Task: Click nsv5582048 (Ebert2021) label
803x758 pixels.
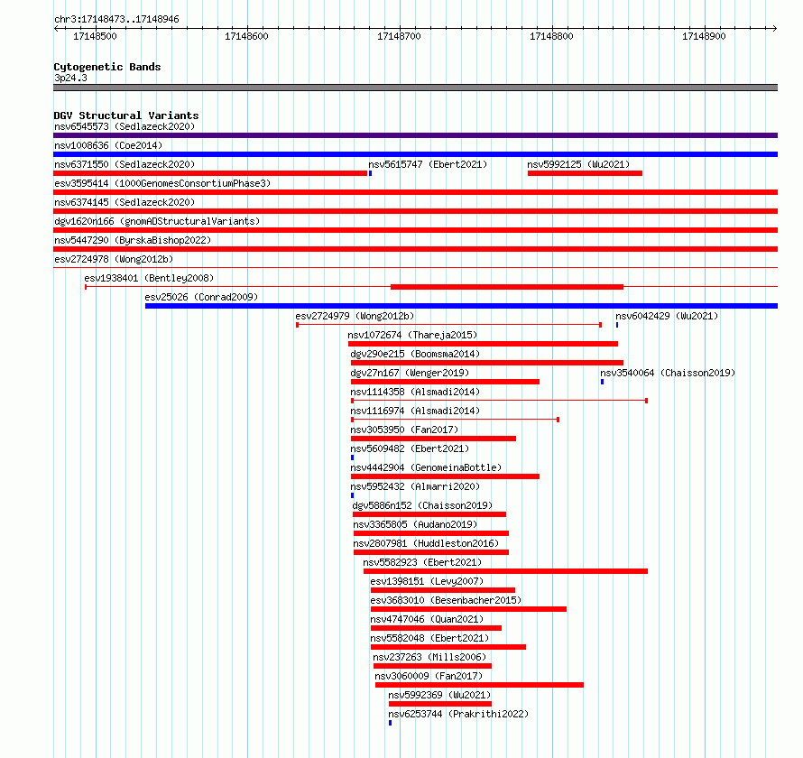Action: (x=429, y=638)
